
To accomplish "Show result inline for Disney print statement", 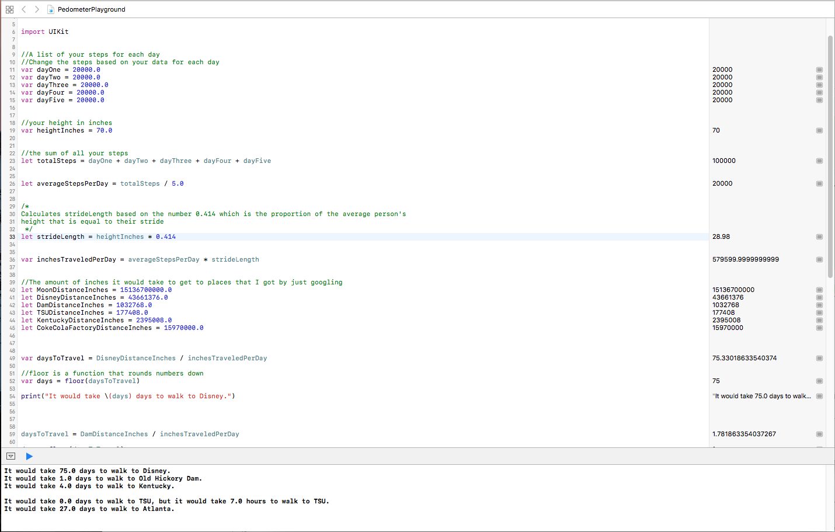I will point(819,396).
